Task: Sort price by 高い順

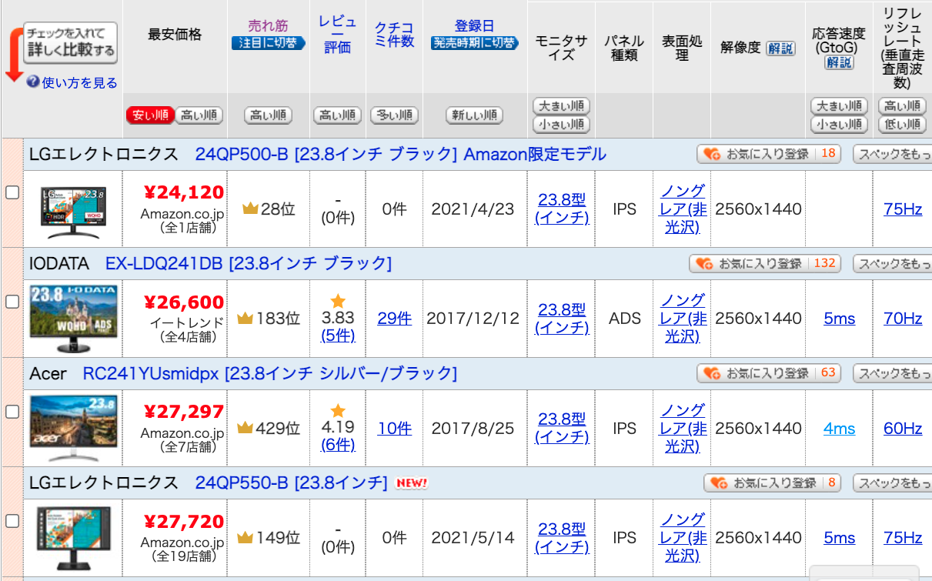Action: coord(199,115)
